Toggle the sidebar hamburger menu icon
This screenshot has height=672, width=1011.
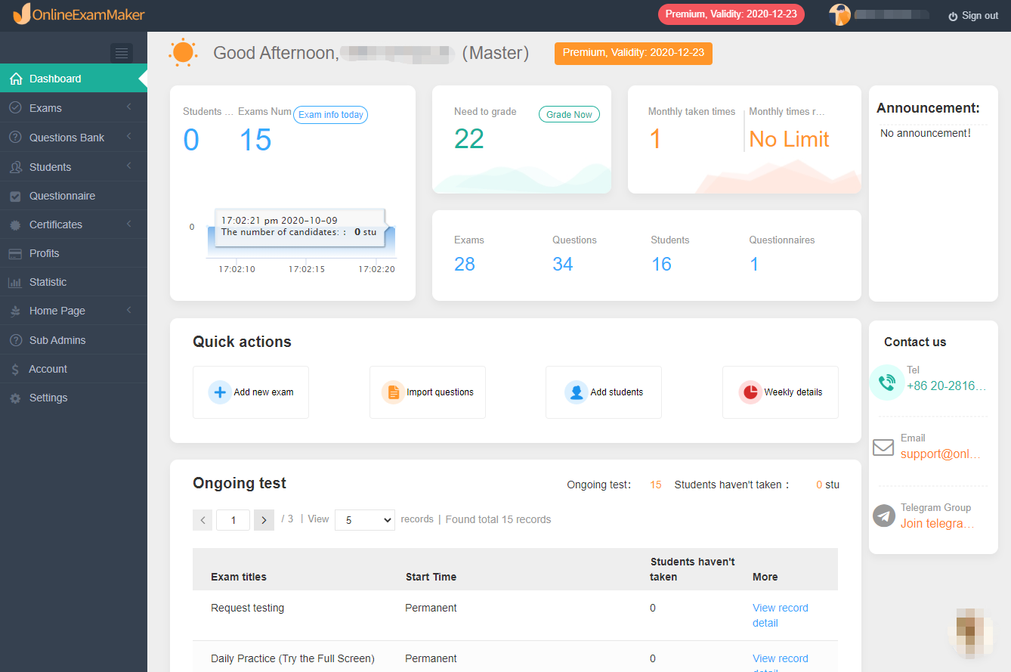pyautogui.click(x=122, y=53)
